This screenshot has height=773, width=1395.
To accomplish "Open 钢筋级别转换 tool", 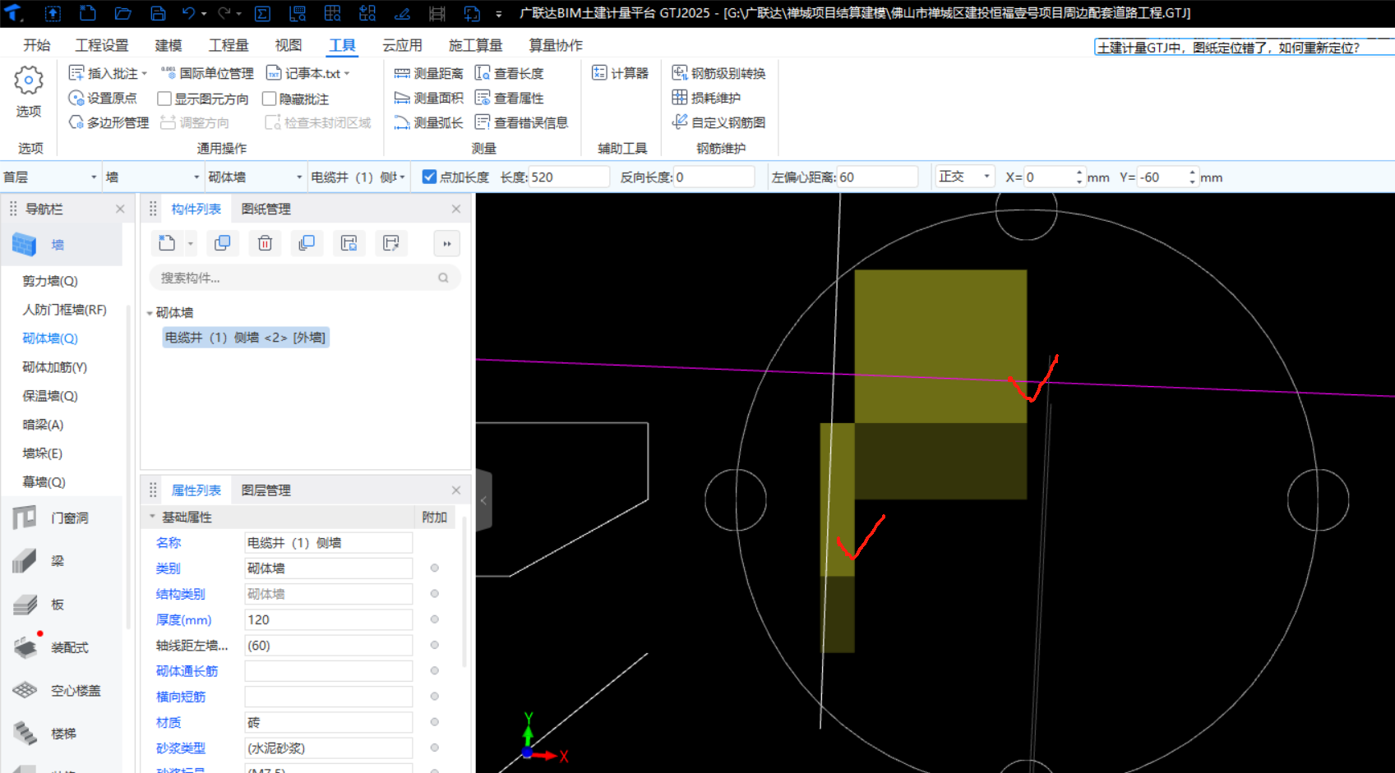I will [719, 73].
